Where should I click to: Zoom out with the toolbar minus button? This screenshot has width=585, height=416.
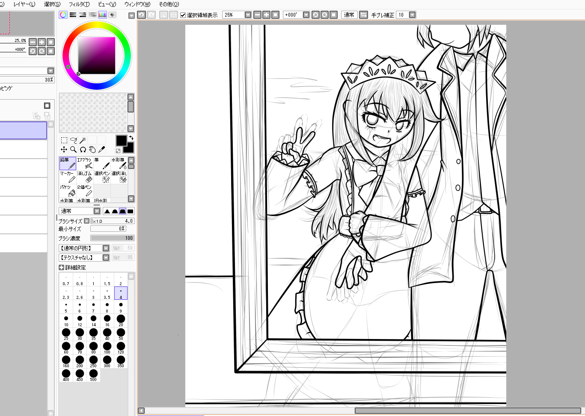257,15
